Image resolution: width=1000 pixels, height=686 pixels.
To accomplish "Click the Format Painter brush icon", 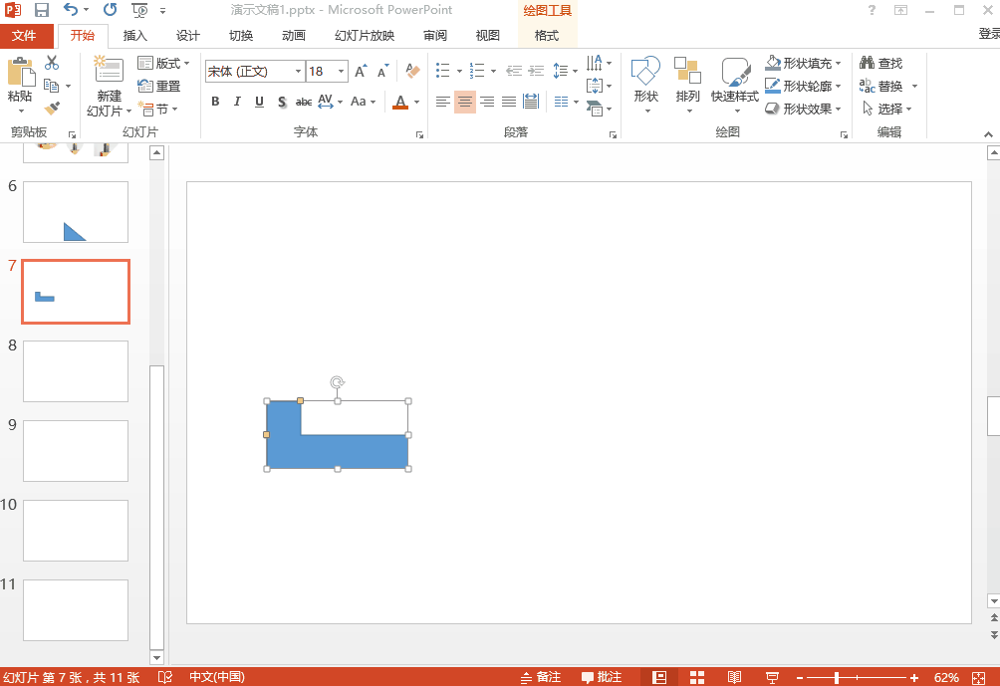I will (x=52, y=109).
